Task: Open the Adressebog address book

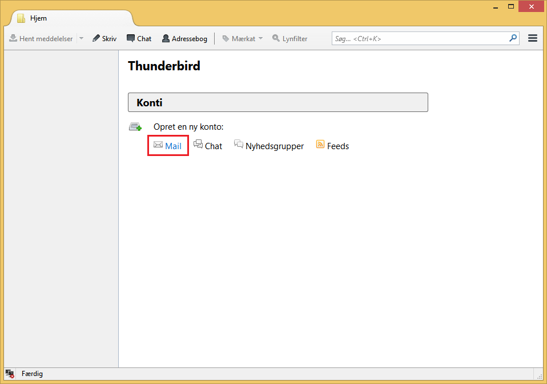Action: [184, 38]
